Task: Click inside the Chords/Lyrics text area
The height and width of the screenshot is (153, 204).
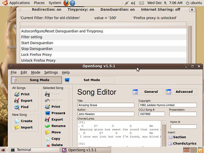Action: 119,134
